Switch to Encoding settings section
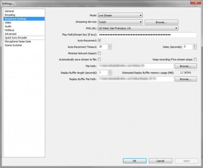203x168 pixels. point(10,15)
